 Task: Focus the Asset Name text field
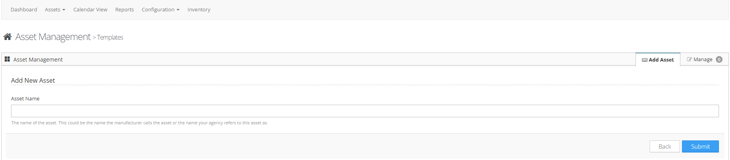click(x=364, y=111)
